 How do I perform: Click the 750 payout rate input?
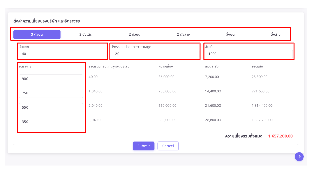[x=51, y=93]
